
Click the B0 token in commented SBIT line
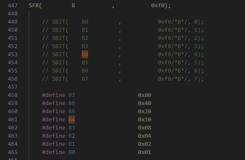(85, 22)
